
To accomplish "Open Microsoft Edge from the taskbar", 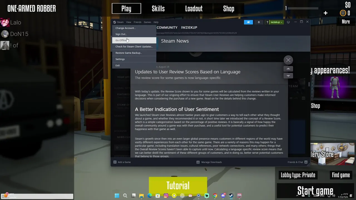I will 150,196.
